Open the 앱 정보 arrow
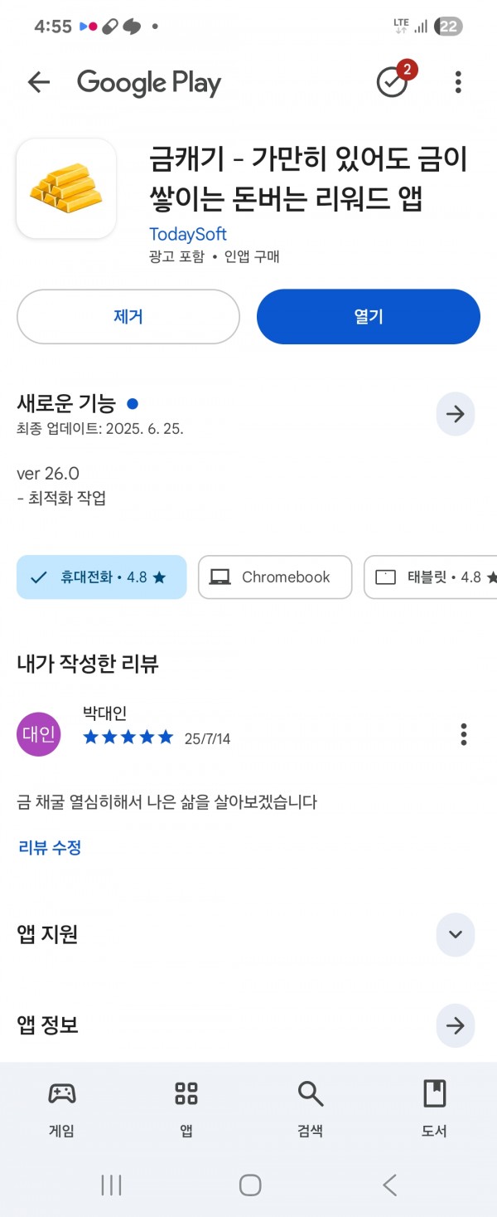 (456, 1025)
